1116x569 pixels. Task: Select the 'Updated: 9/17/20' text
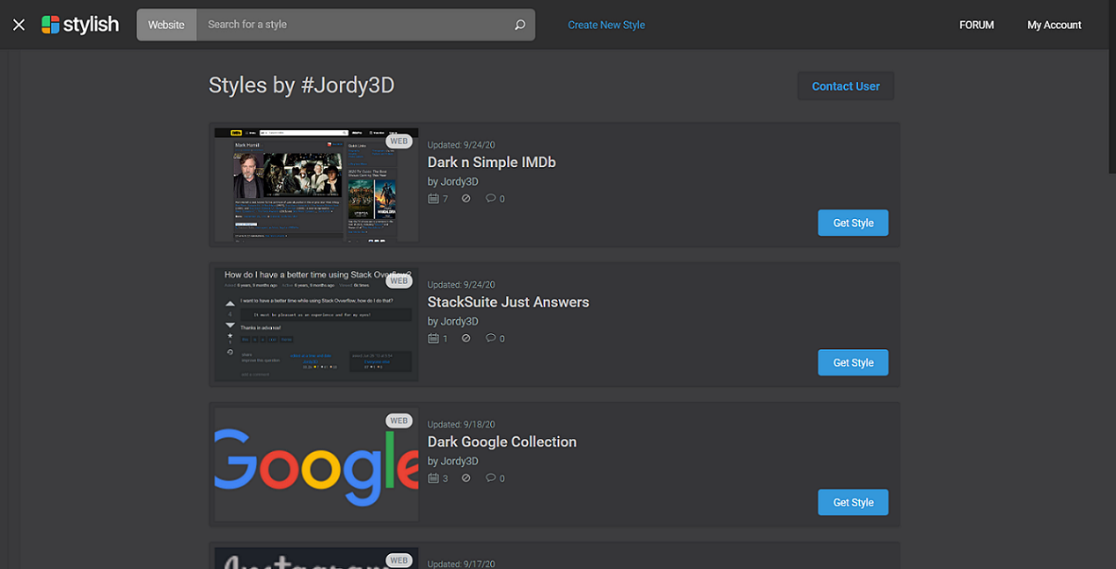coord(461,564)
